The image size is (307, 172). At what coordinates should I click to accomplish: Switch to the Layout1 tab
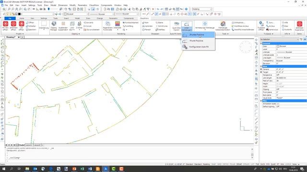(x=29, y=145)
